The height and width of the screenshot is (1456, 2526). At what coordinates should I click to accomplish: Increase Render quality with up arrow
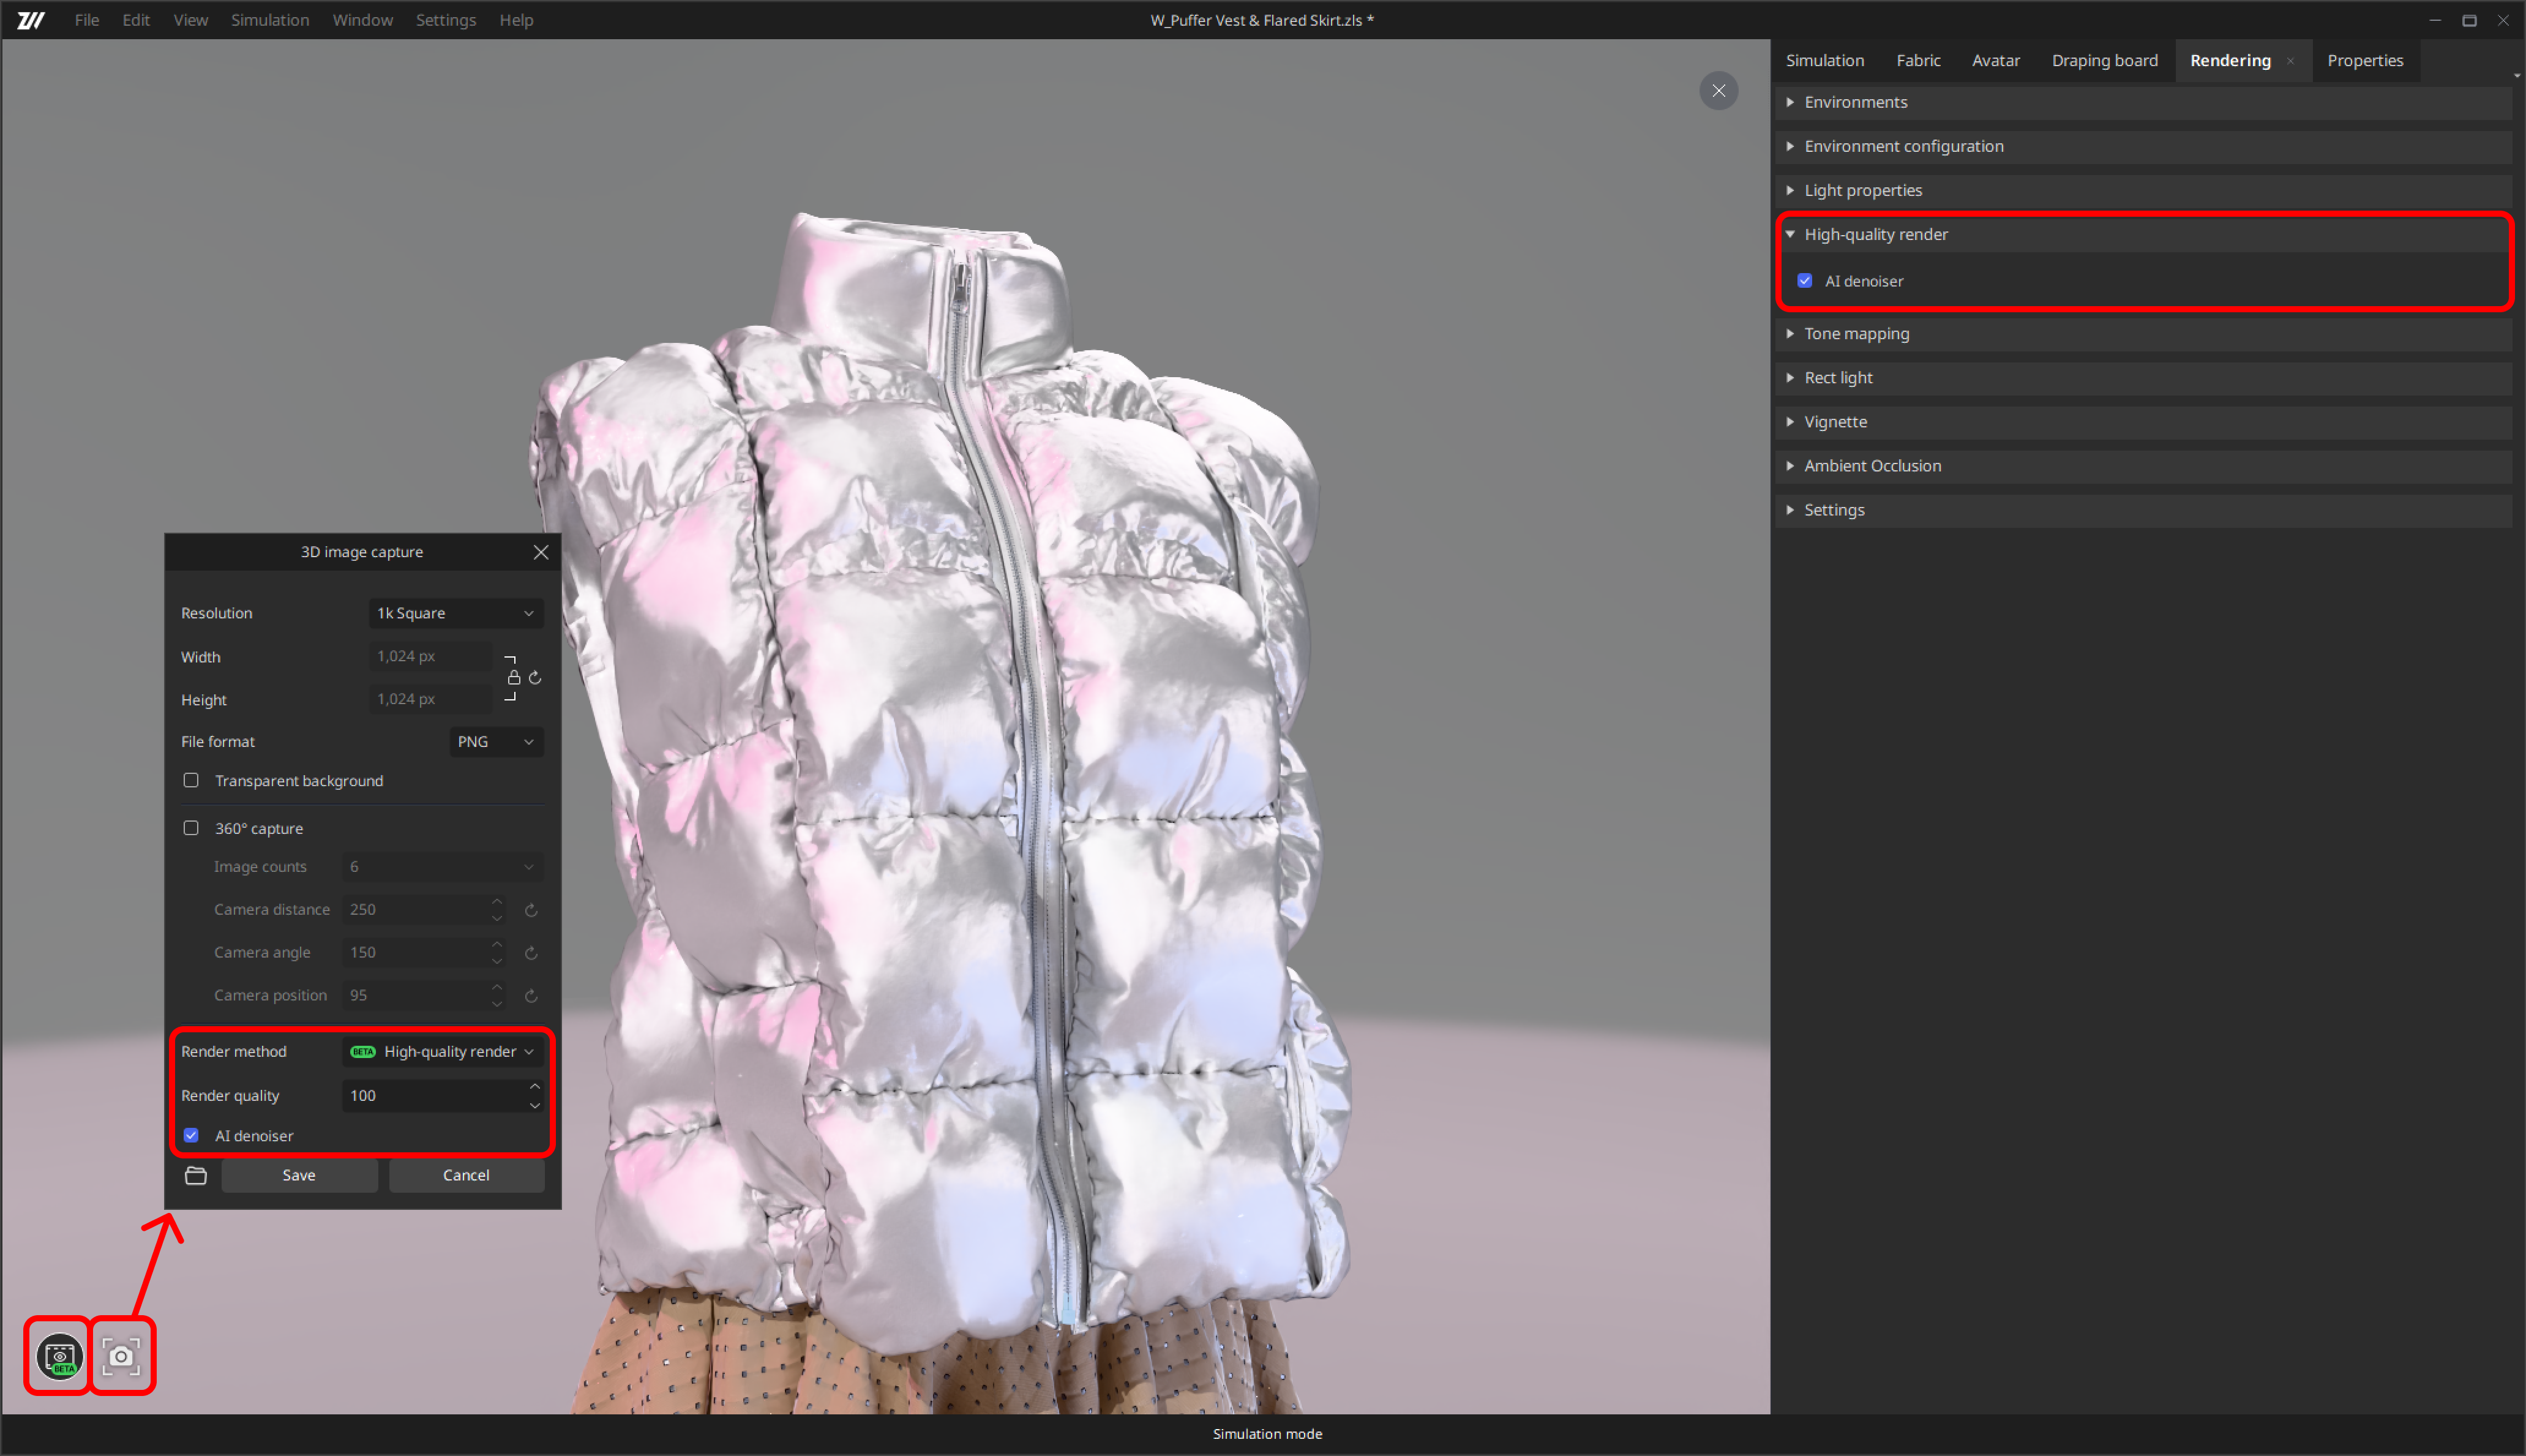point(535,1086)
